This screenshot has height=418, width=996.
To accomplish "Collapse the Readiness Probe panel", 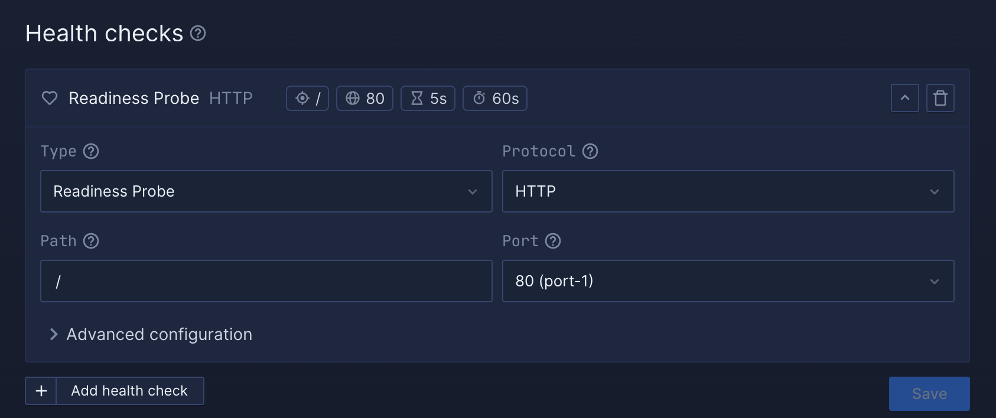I will (x=904, y=98).
